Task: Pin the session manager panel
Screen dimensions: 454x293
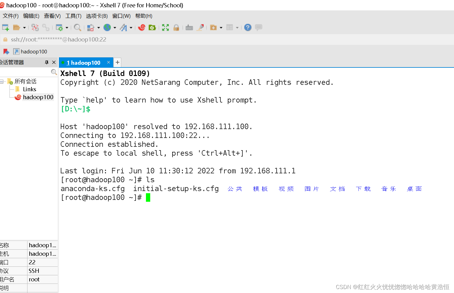Action: point(47,62)
